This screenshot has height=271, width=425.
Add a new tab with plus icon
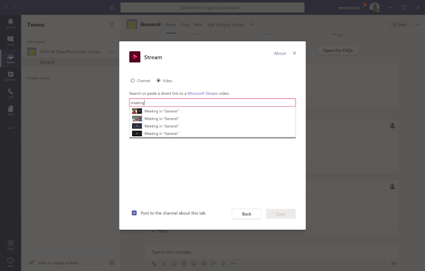coord(252,25)
